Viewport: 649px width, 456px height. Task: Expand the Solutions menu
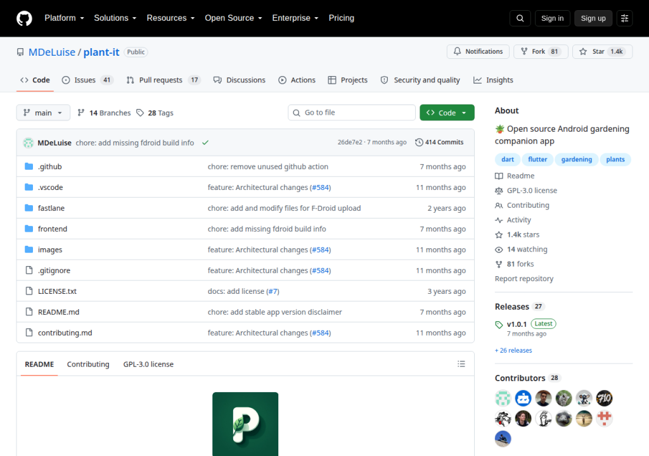(115, 18)
